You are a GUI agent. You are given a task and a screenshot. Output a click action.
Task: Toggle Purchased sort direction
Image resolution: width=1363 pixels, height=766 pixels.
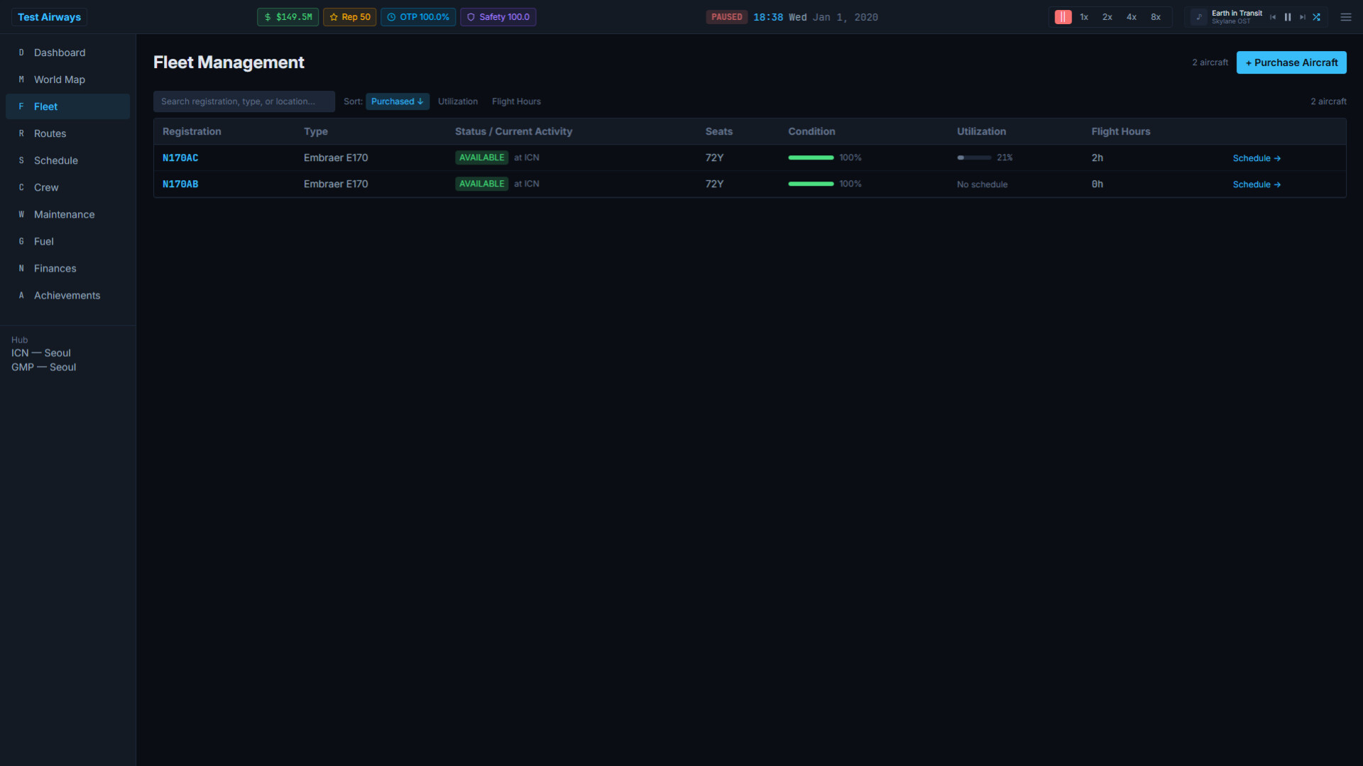pos(398,101)
